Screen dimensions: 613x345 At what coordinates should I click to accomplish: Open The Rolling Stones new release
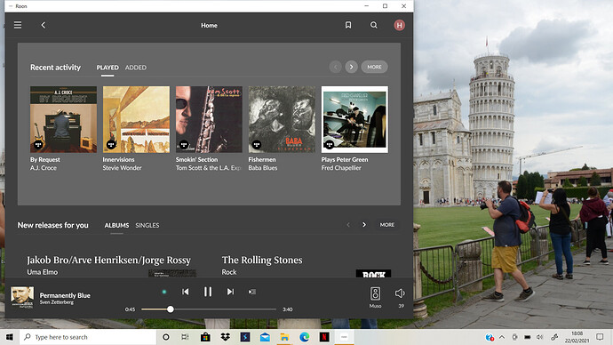[262, 261]
